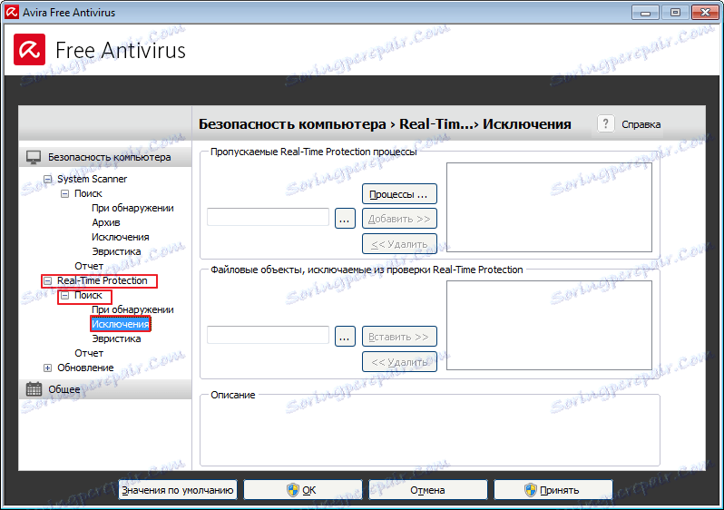Click the Добавить >> button
724x510 pixels.
click(x=399, y=219)
